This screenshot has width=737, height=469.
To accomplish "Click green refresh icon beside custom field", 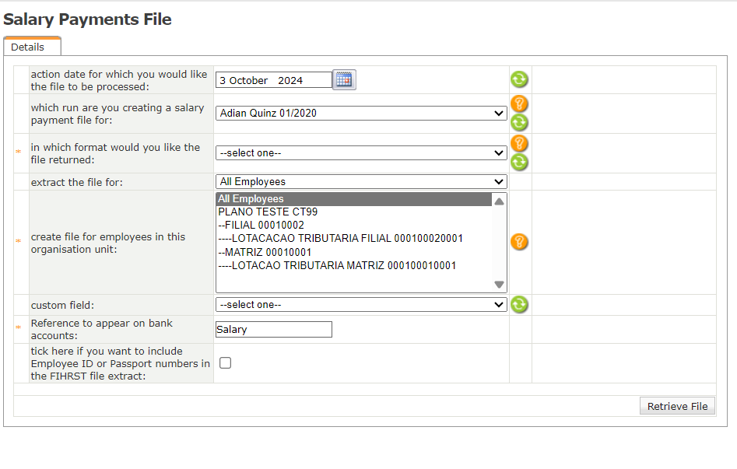I will [x=519, y=305].
